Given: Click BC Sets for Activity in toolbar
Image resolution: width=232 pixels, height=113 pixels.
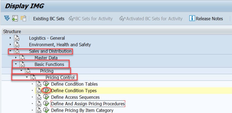Looking at the screenshot, I should 91,19.
